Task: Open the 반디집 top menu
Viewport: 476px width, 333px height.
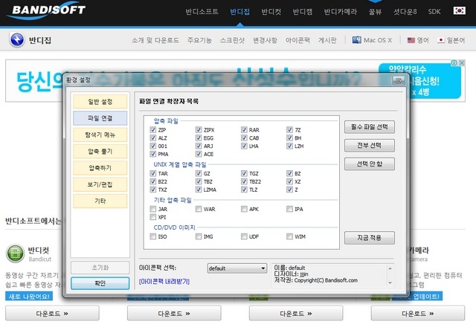Action: click(239, 12)
